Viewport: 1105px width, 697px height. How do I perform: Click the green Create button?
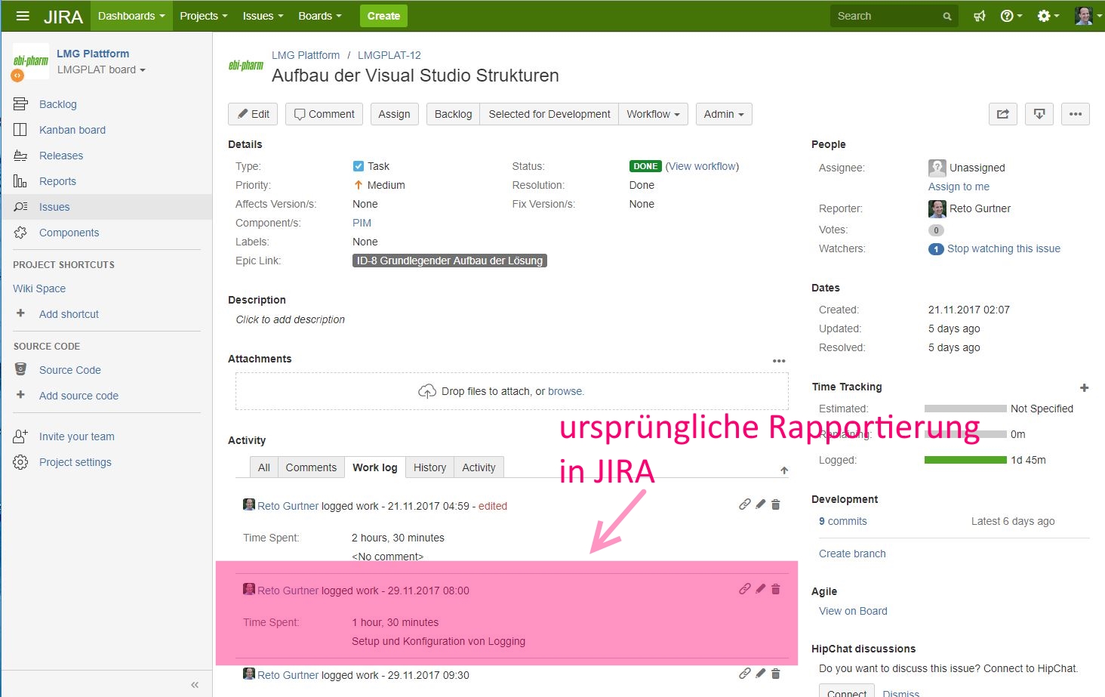point(383,16)
